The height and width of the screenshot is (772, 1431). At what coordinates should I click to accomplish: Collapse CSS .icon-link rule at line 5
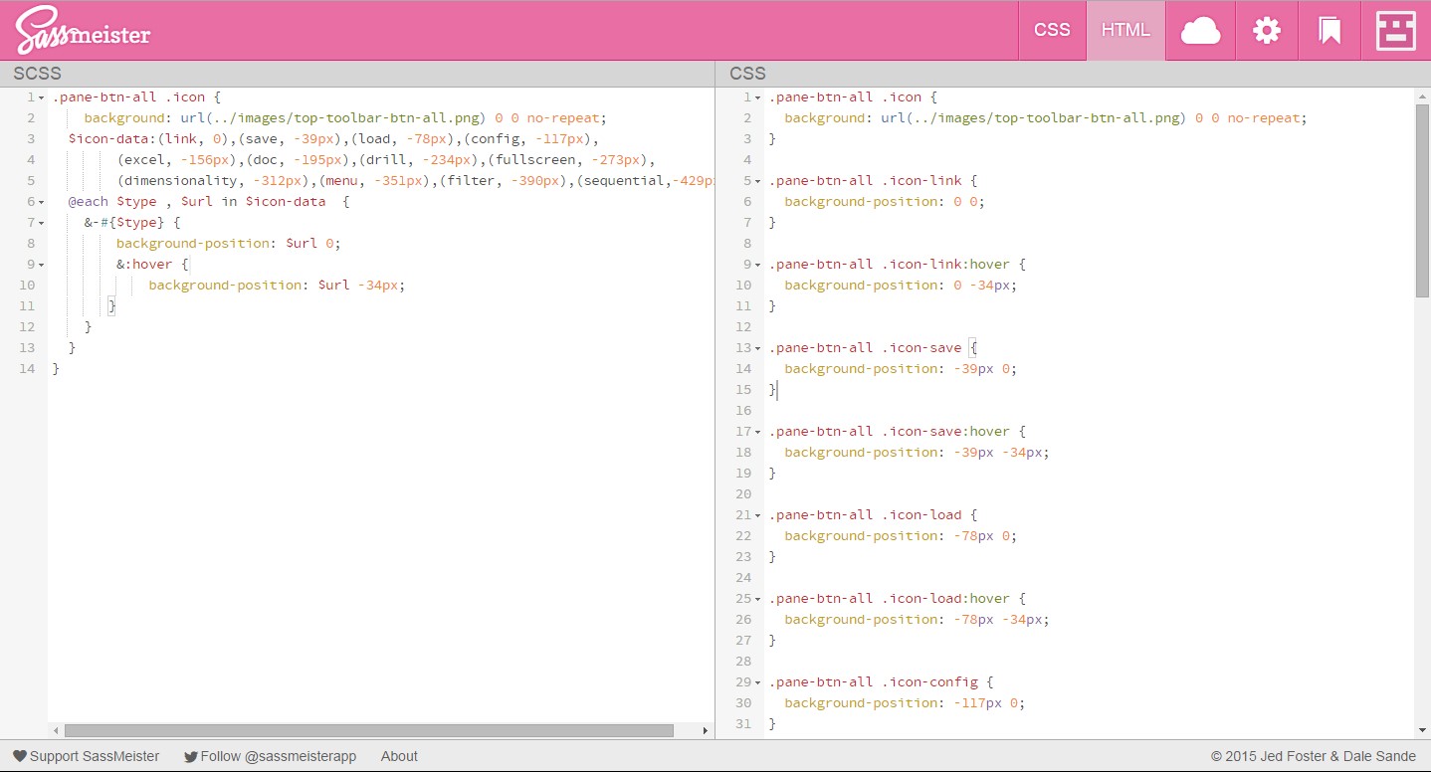tap(758, 181)
